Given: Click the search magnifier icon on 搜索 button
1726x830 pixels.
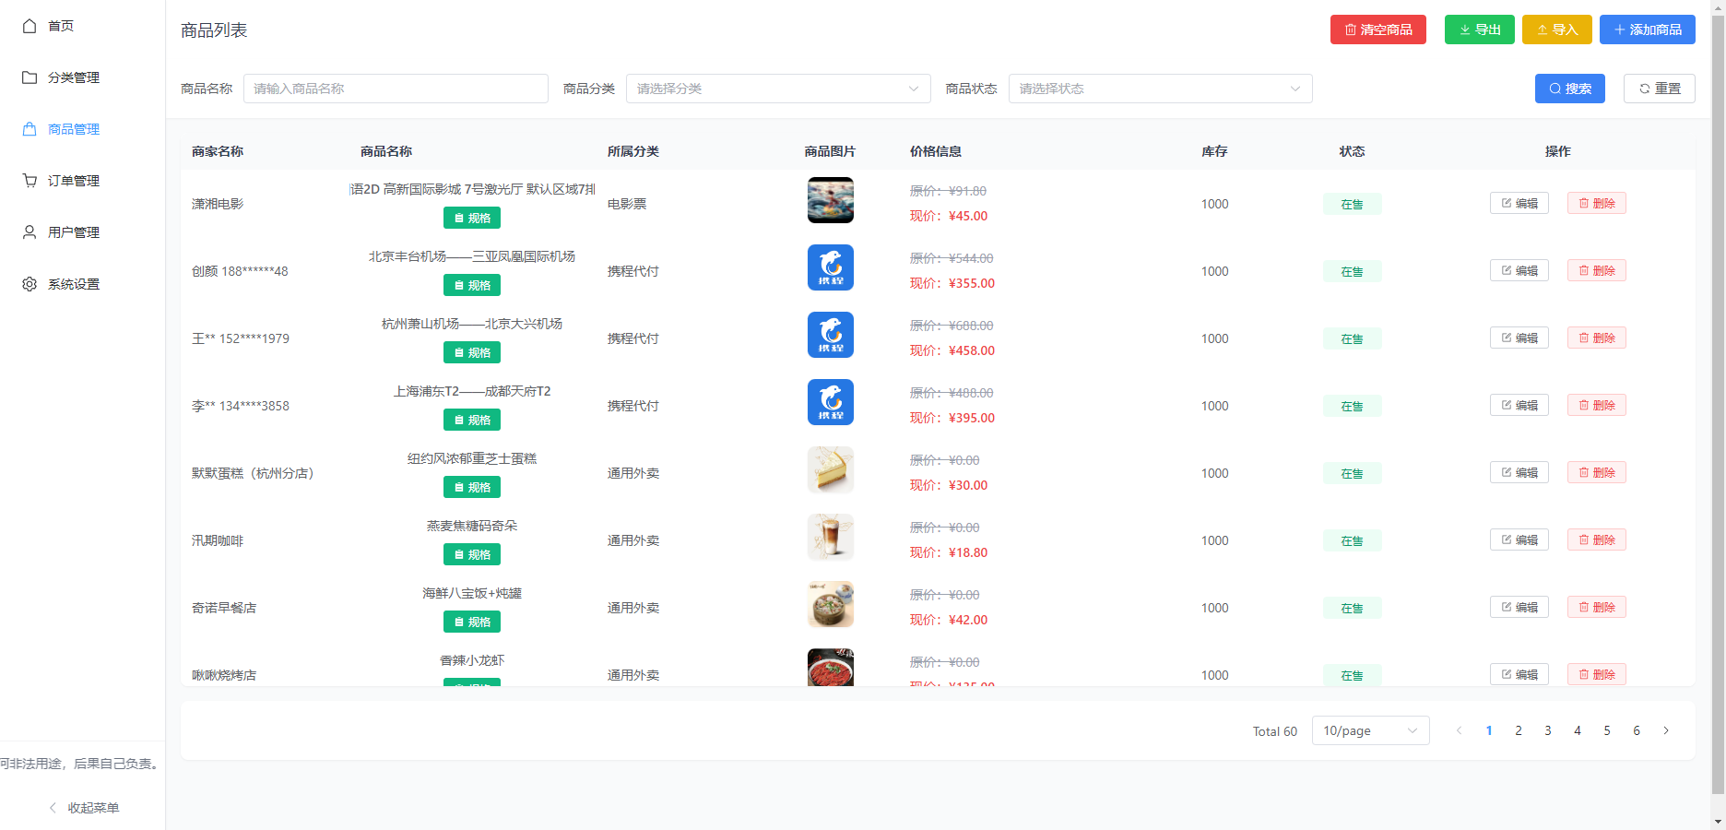Looking at the screenshot, I should pyautogui.click(x=1554, y=89).
